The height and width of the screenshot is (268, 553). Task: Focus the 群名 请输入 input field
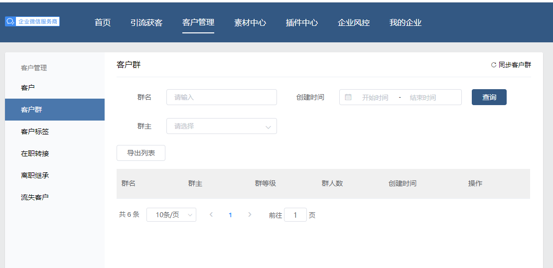pos(222,97)
